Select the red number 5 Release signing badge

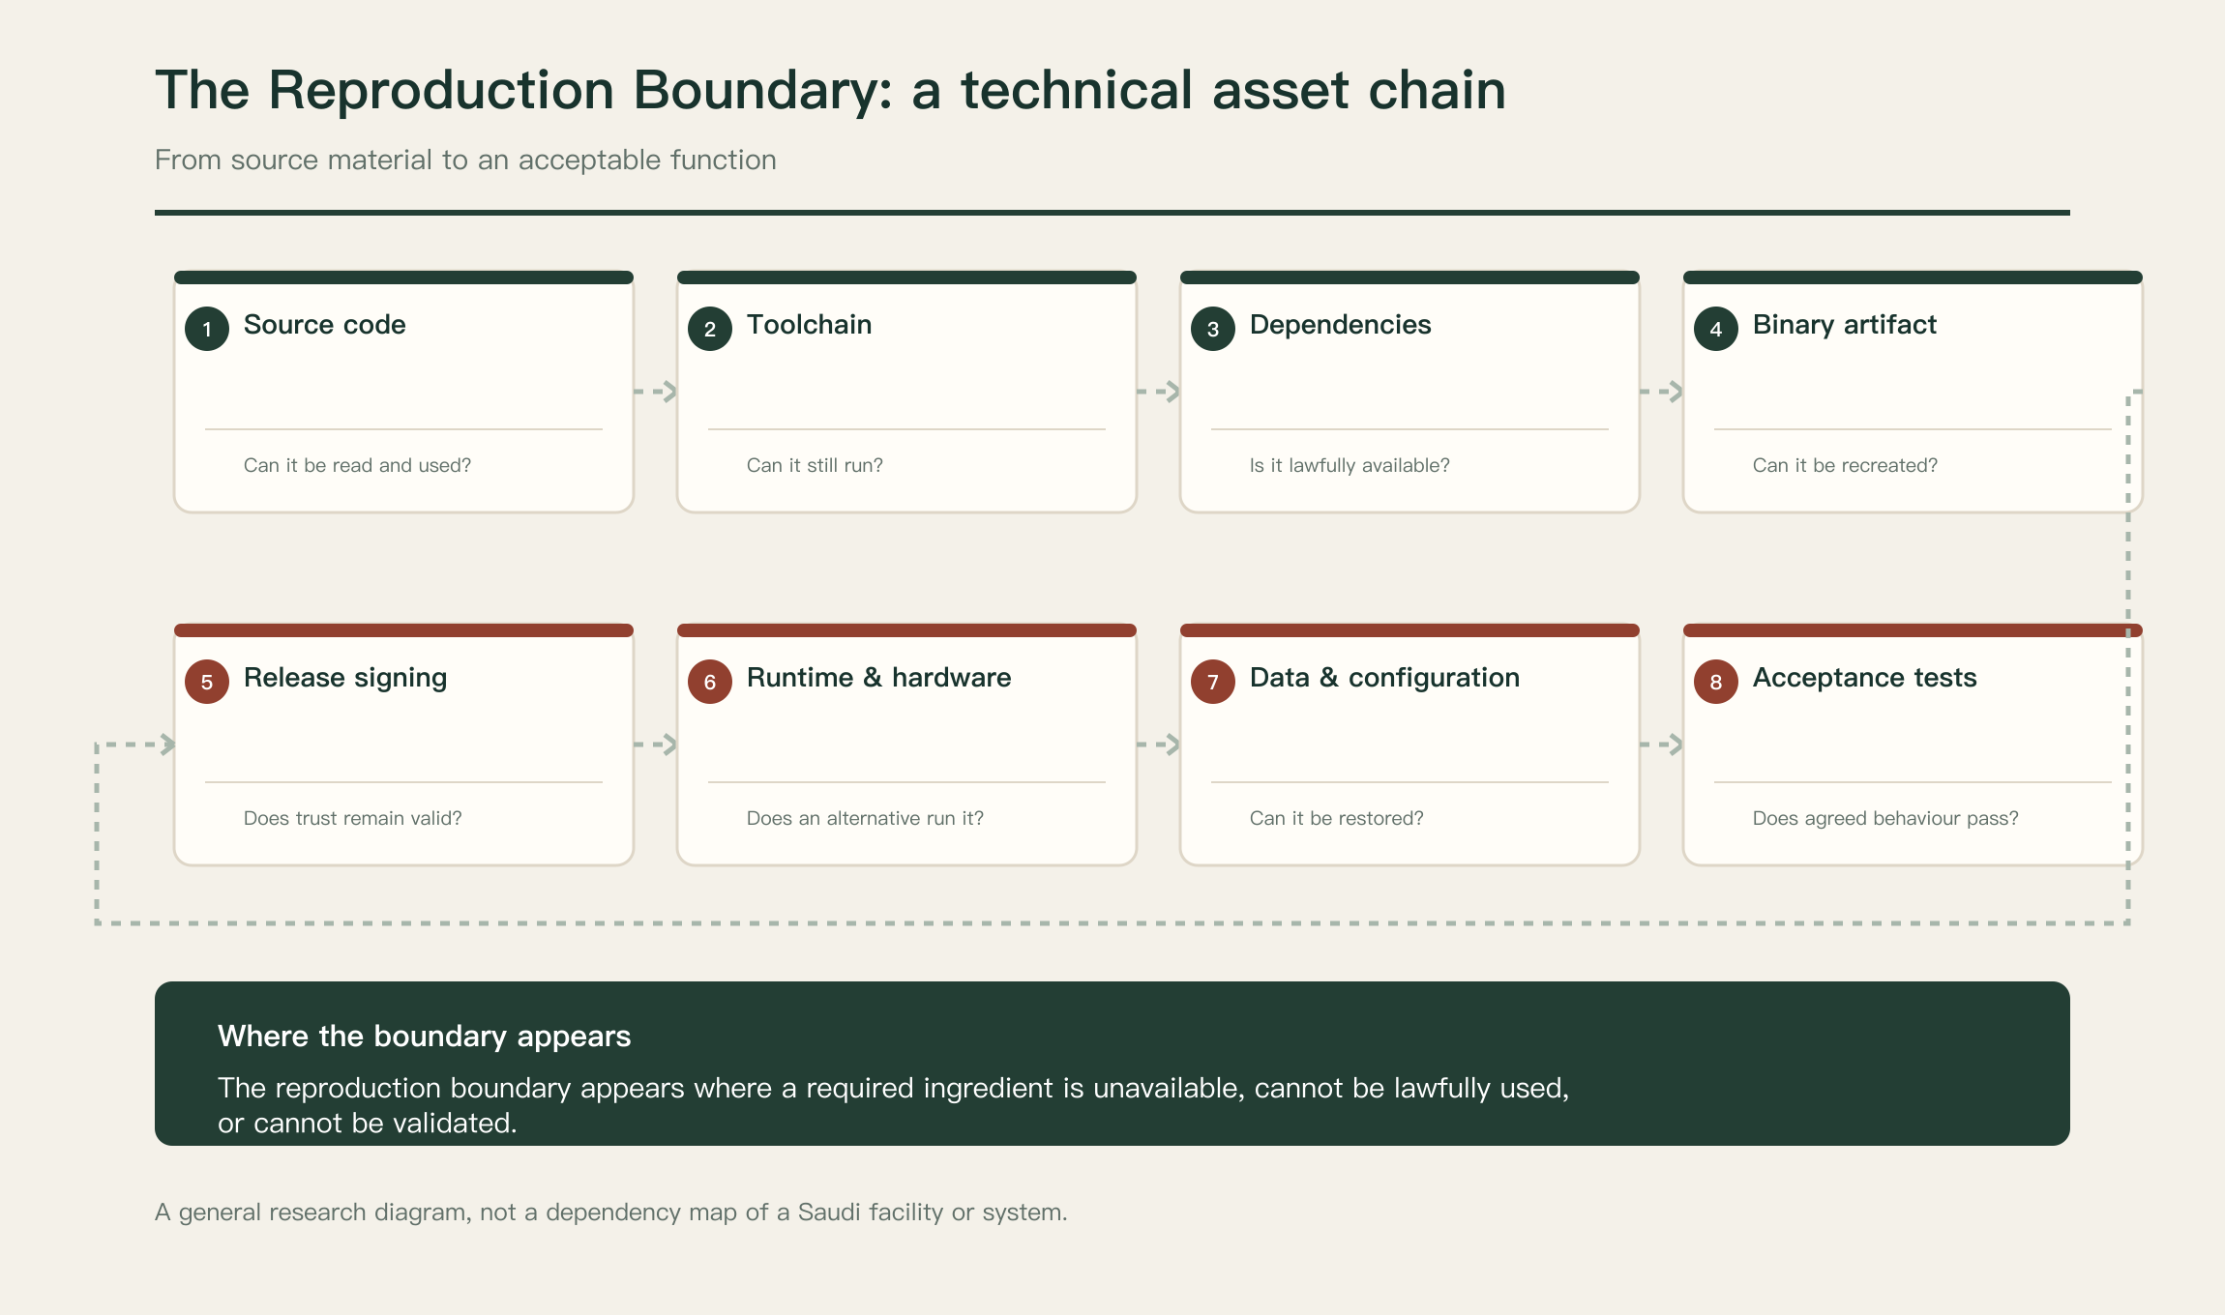pos(207,682)
